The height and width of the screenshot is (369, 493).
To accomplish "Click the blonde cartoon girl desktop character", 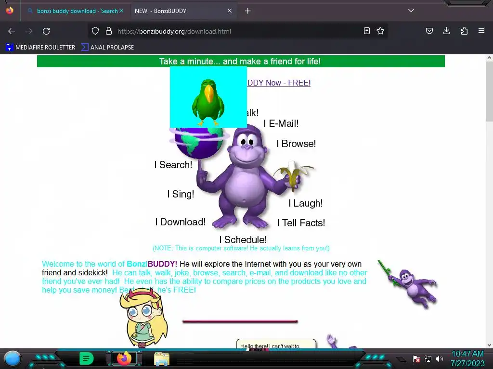I will coord(144,317).
